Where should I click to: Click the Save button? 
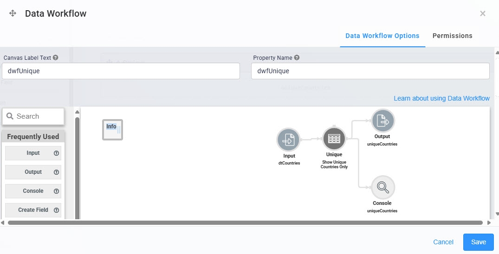tap(478, 242)
